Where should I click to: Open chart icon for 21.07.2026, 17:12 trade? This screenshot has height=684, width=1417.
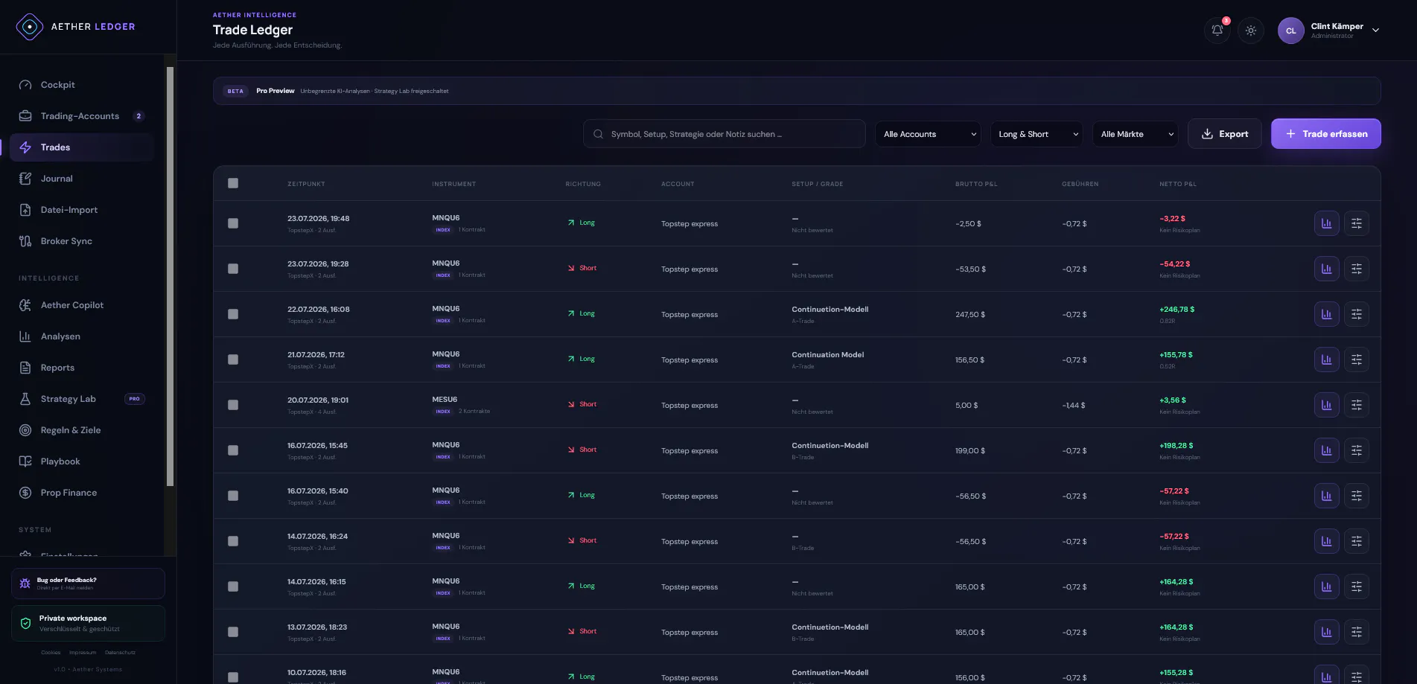pyautogui.click(x=1327, y=359)
